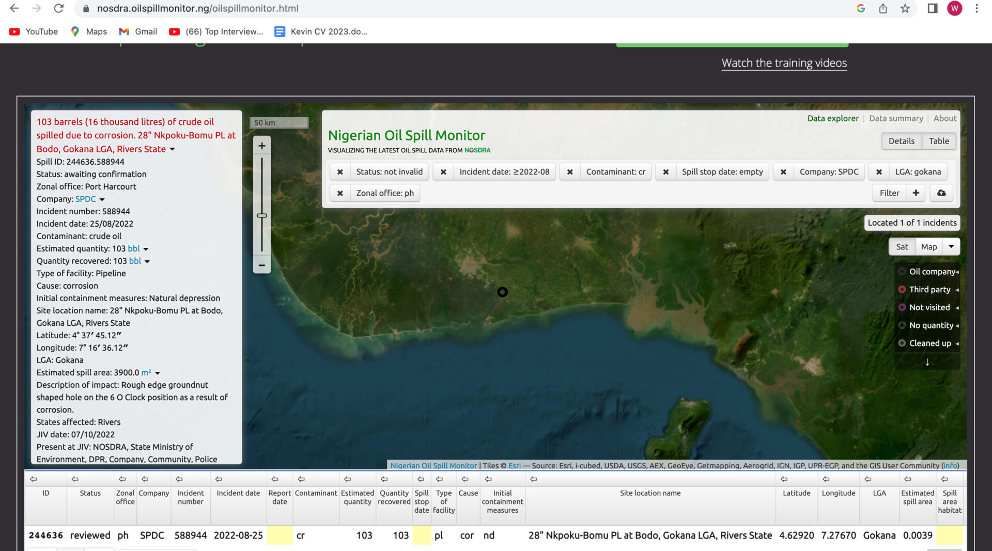Click the map zoom slider handle
The width and height of the screenshot is (992, 551).
(262, 216)
